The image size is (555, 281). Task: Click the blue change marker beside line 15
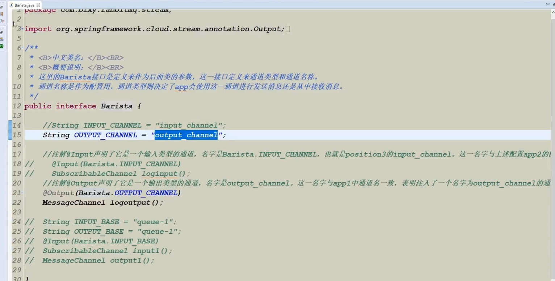point(10,135)
